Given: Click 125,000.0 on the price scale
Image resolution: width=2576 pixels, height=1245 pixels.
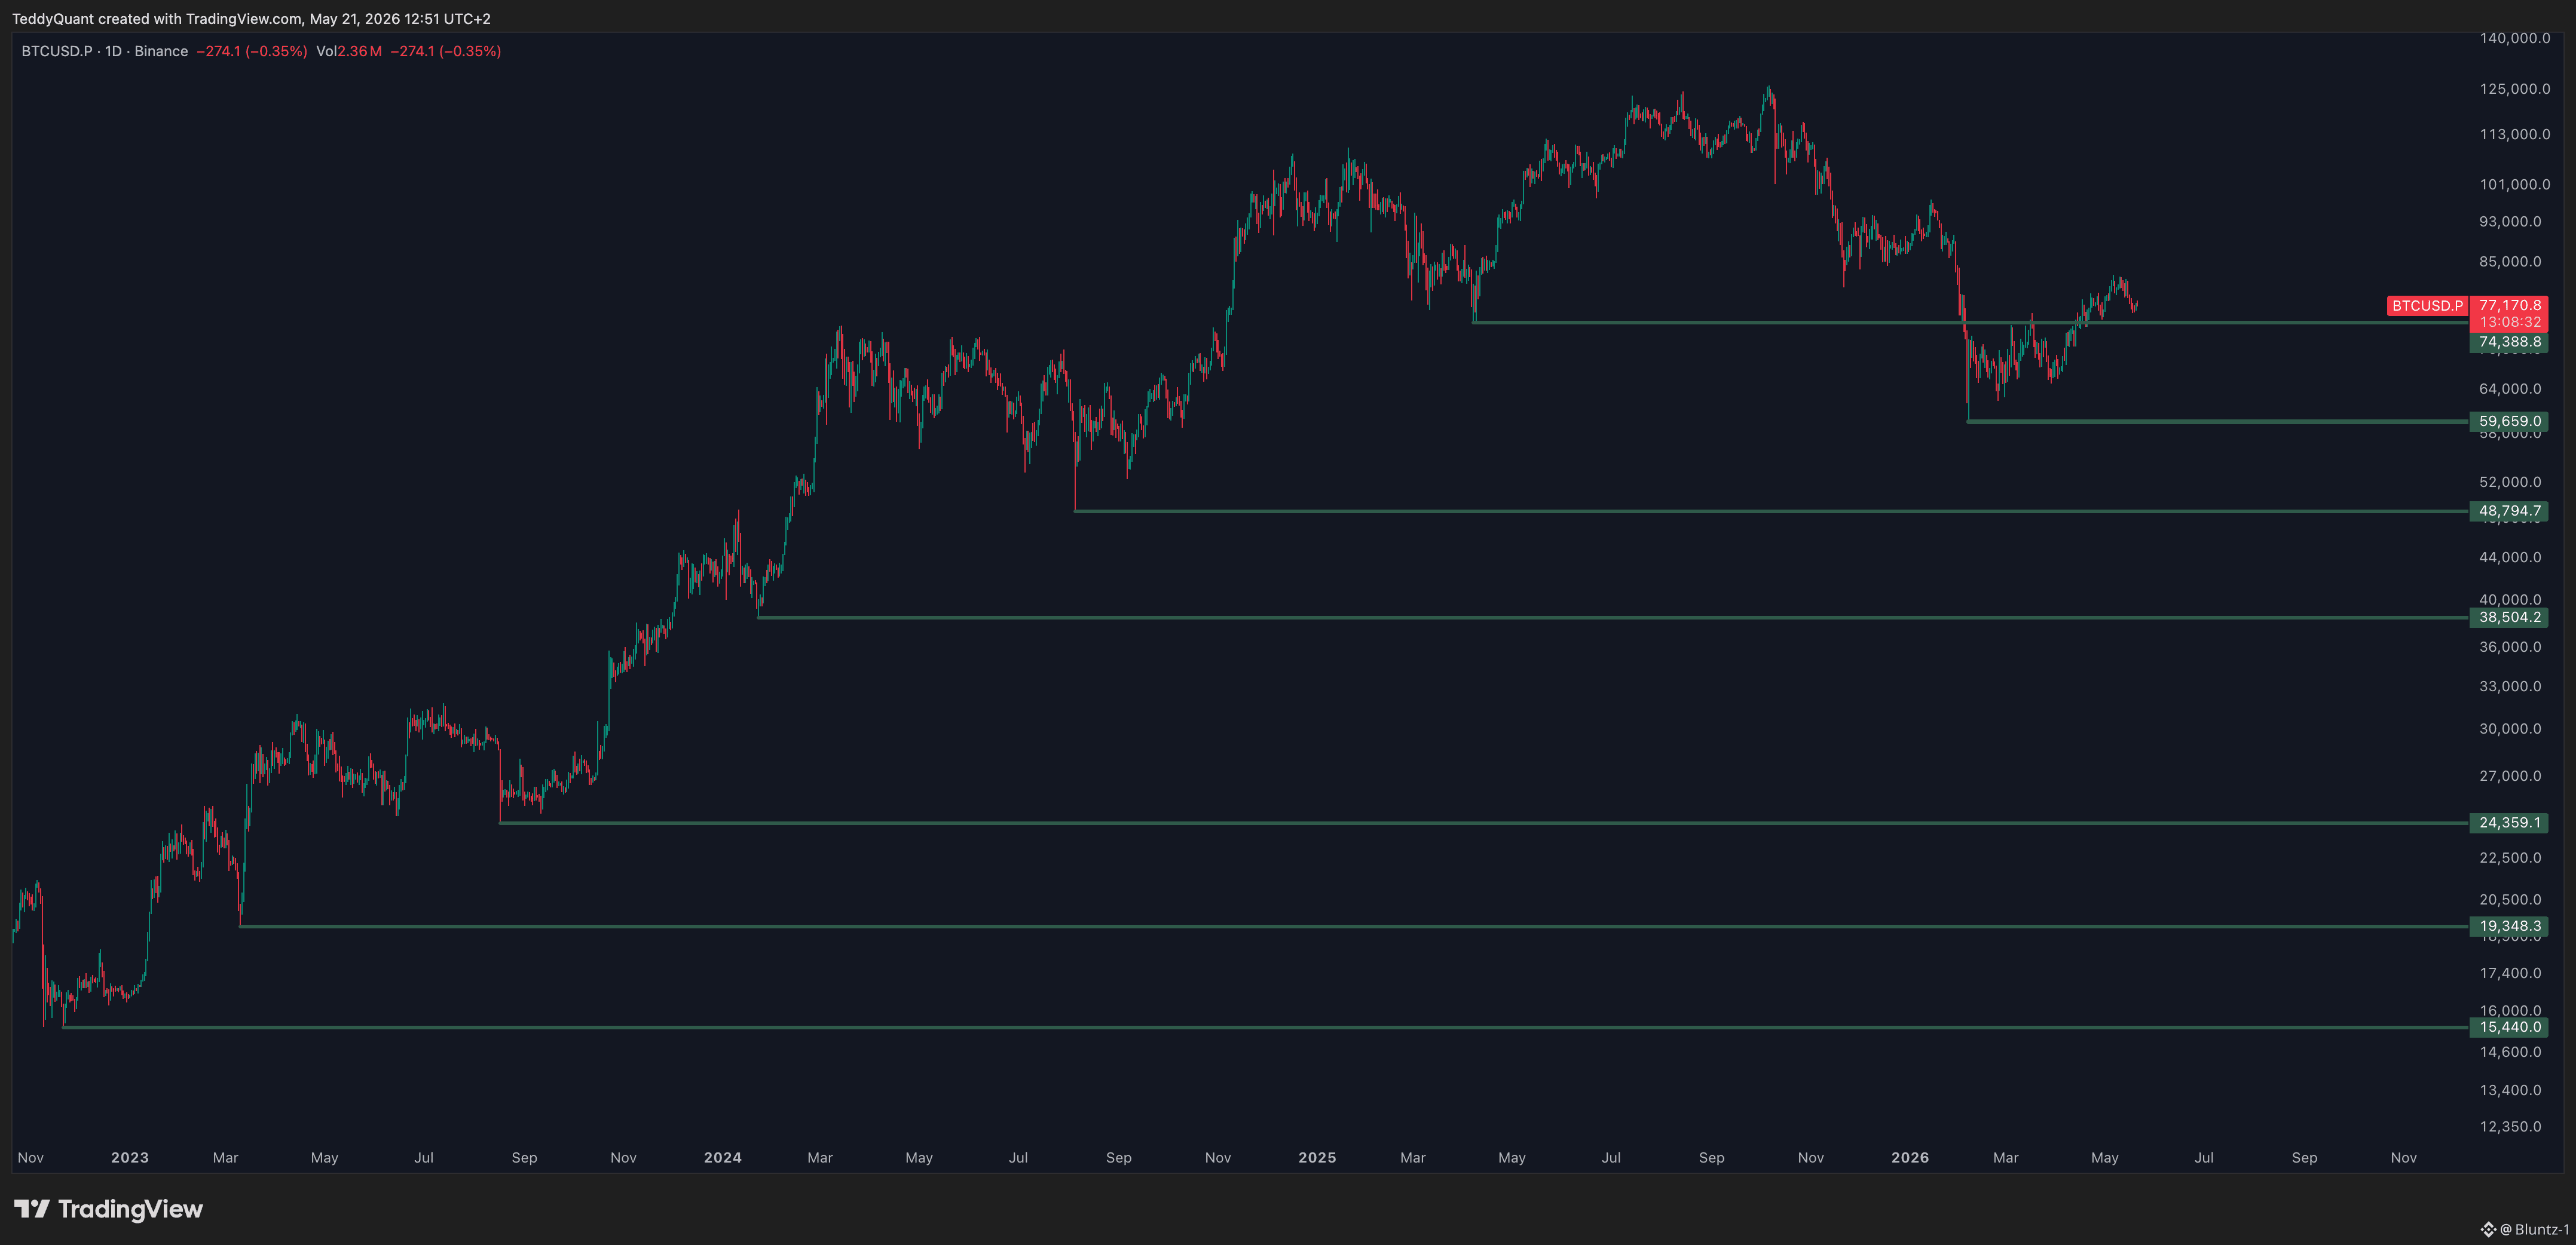Looking at the screenshot, I should [x=2515, y=89].
